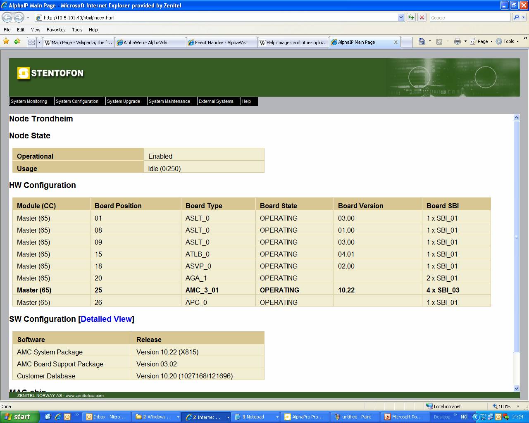This screenshot has height=423, width=529.
Task: Open the Quick Tabs grid icon
Action: coord(31,42)
